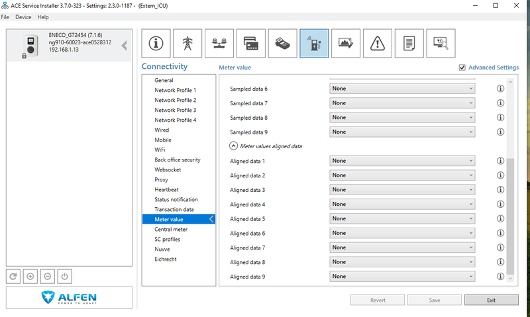
Task: Open the monitor diagnostics magnifier icon
Action: click(441, 43)
